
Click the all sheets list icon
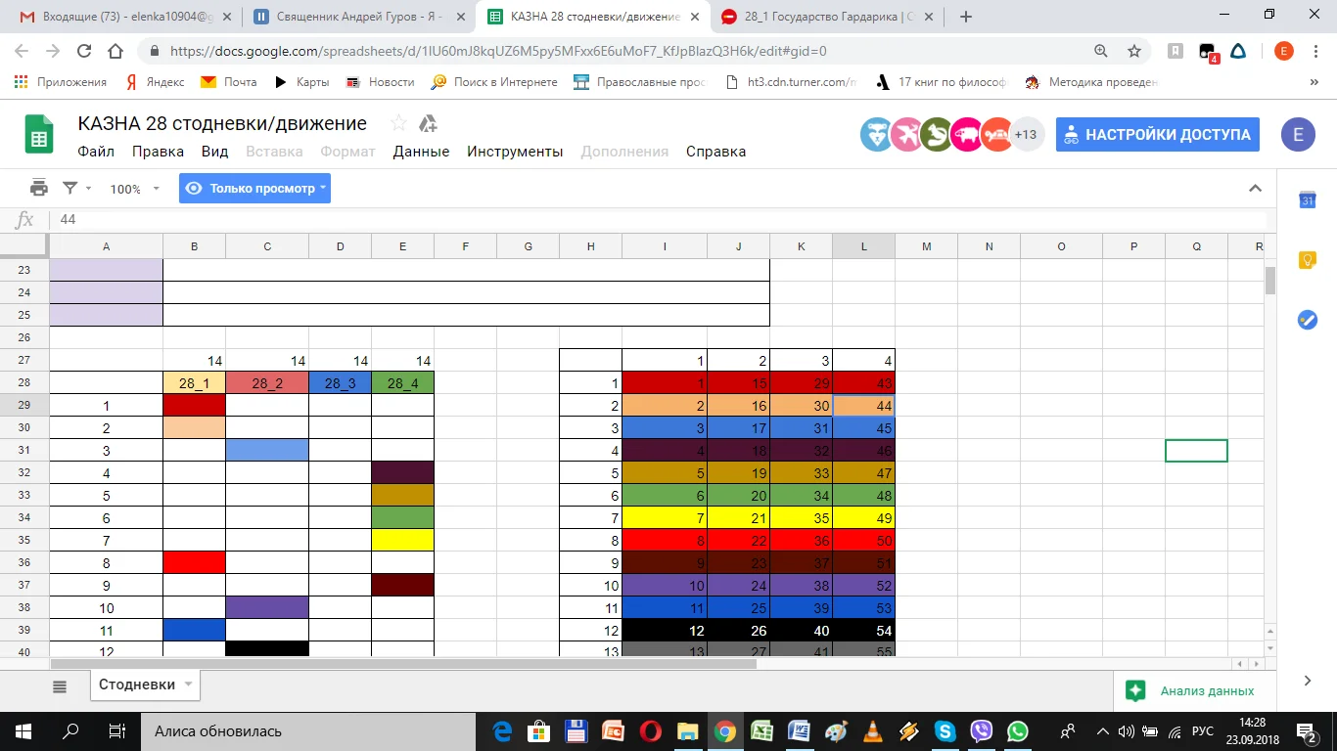coord(60,686)
